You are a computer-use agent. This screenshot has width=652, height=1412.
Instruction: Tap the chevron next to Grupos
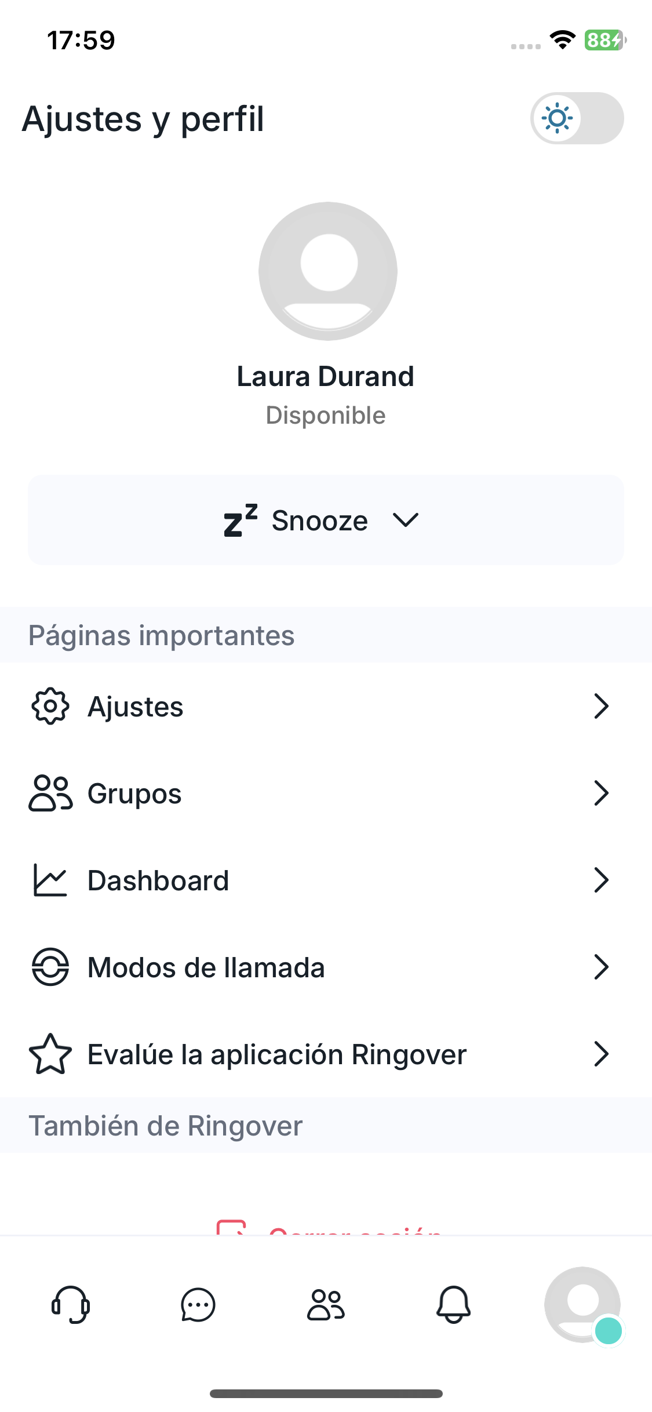pyautogui.click(x=601, y=793)
